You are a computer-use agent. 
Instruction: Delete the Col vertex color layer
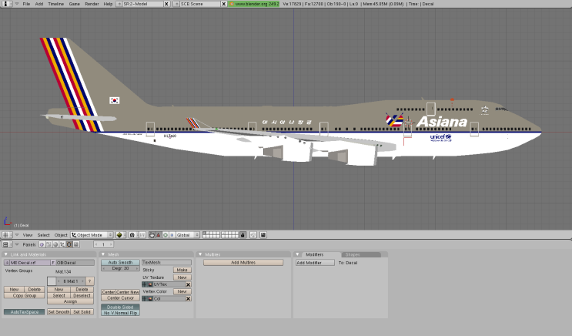189,299
